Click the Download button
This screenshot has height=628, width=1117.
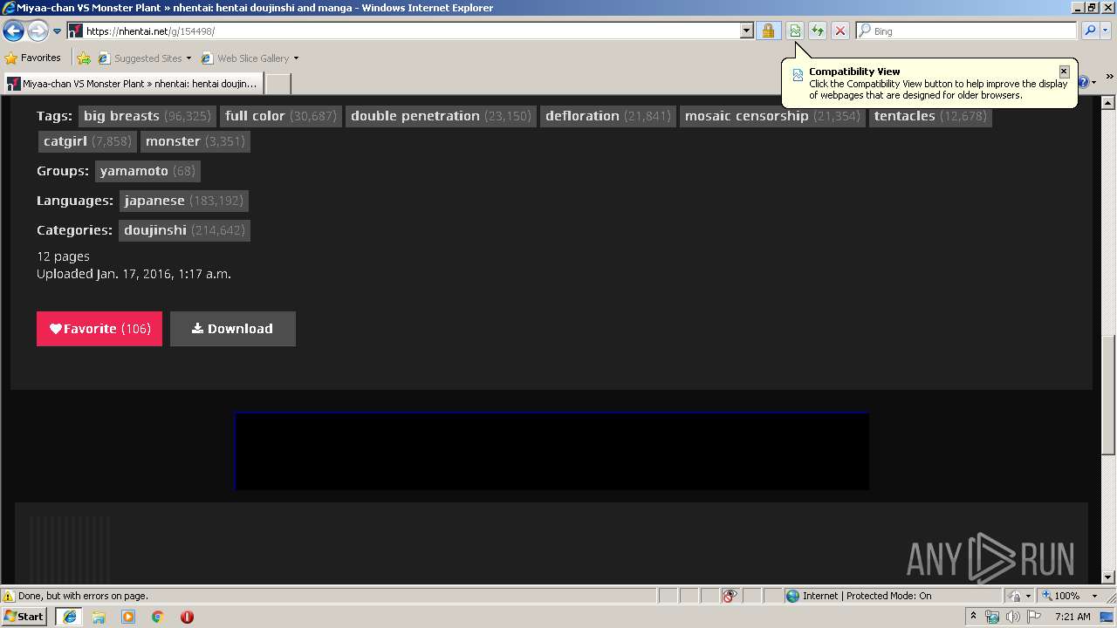point(233,329)
